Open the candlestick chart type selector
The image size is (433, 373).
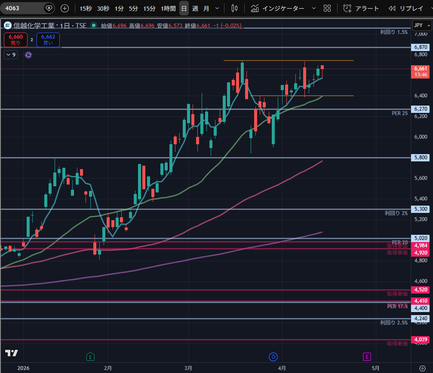point(234,9)
